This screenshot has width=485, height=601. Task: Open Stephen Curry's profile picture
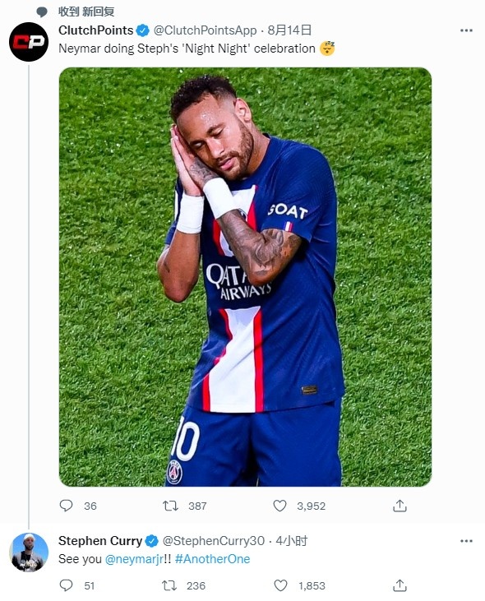coord(29,552)
